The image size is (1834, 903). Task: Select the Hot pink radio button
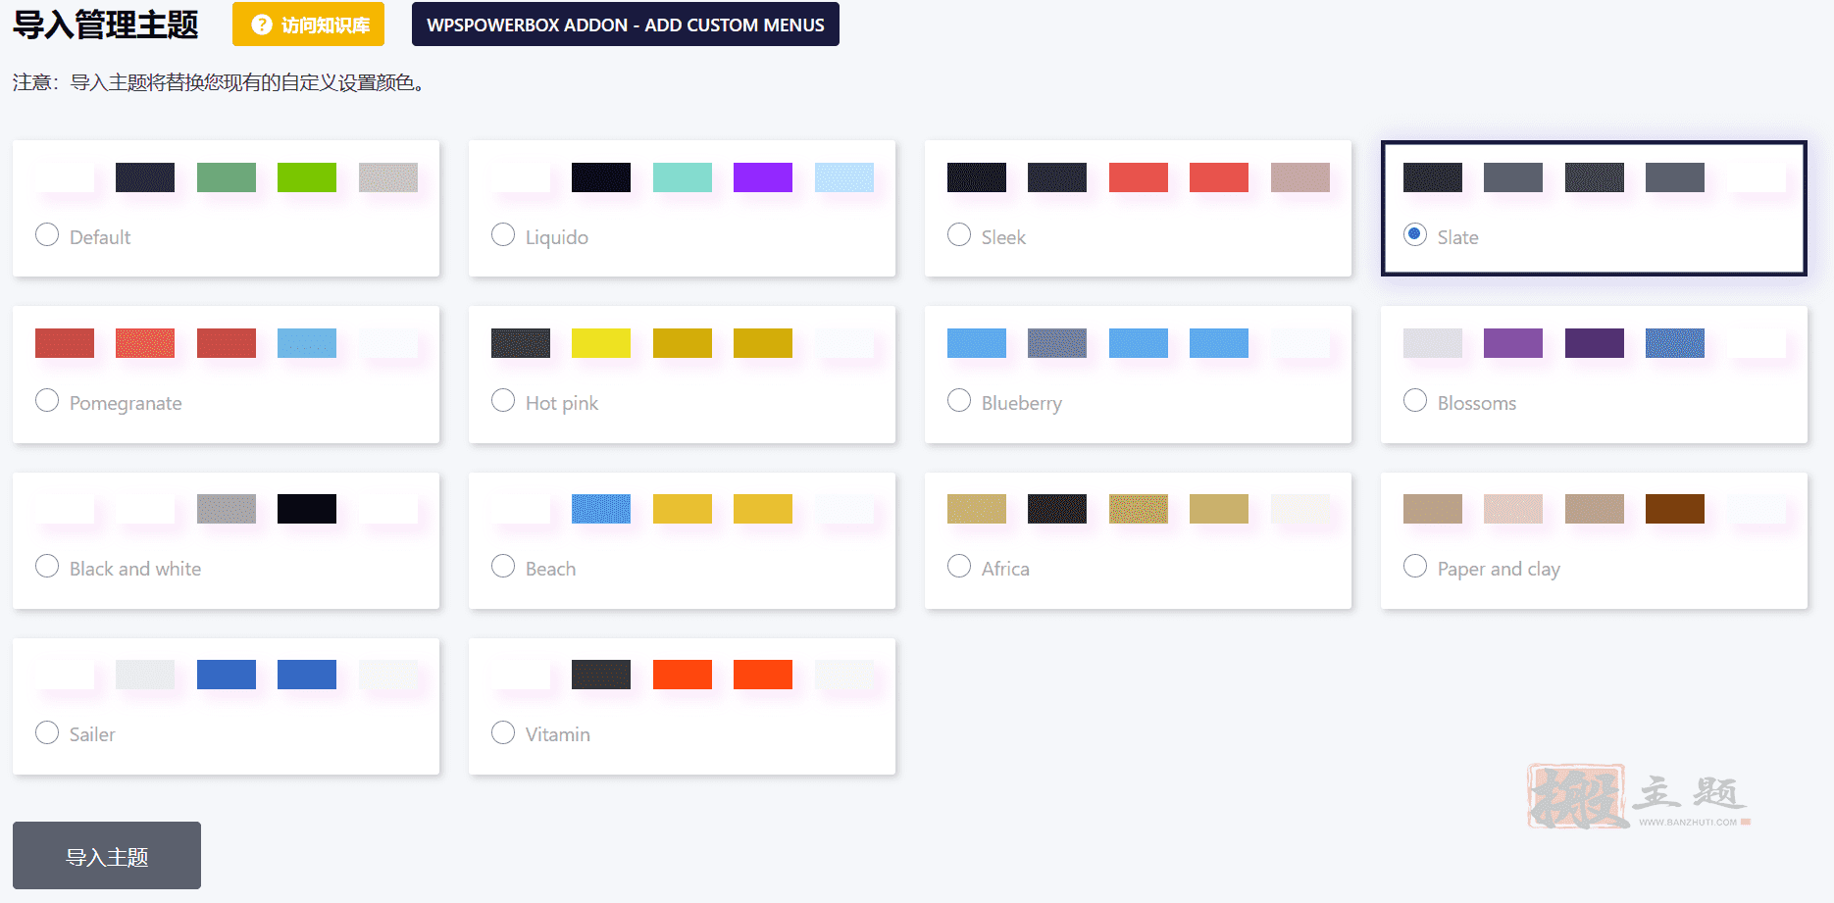(503, 401)
